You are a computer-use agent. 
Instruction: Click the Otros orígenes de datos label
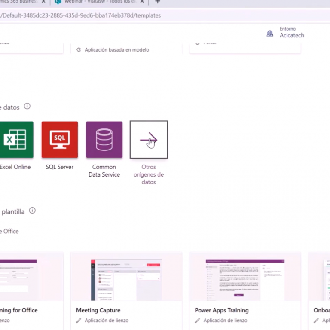coord(149,174)
